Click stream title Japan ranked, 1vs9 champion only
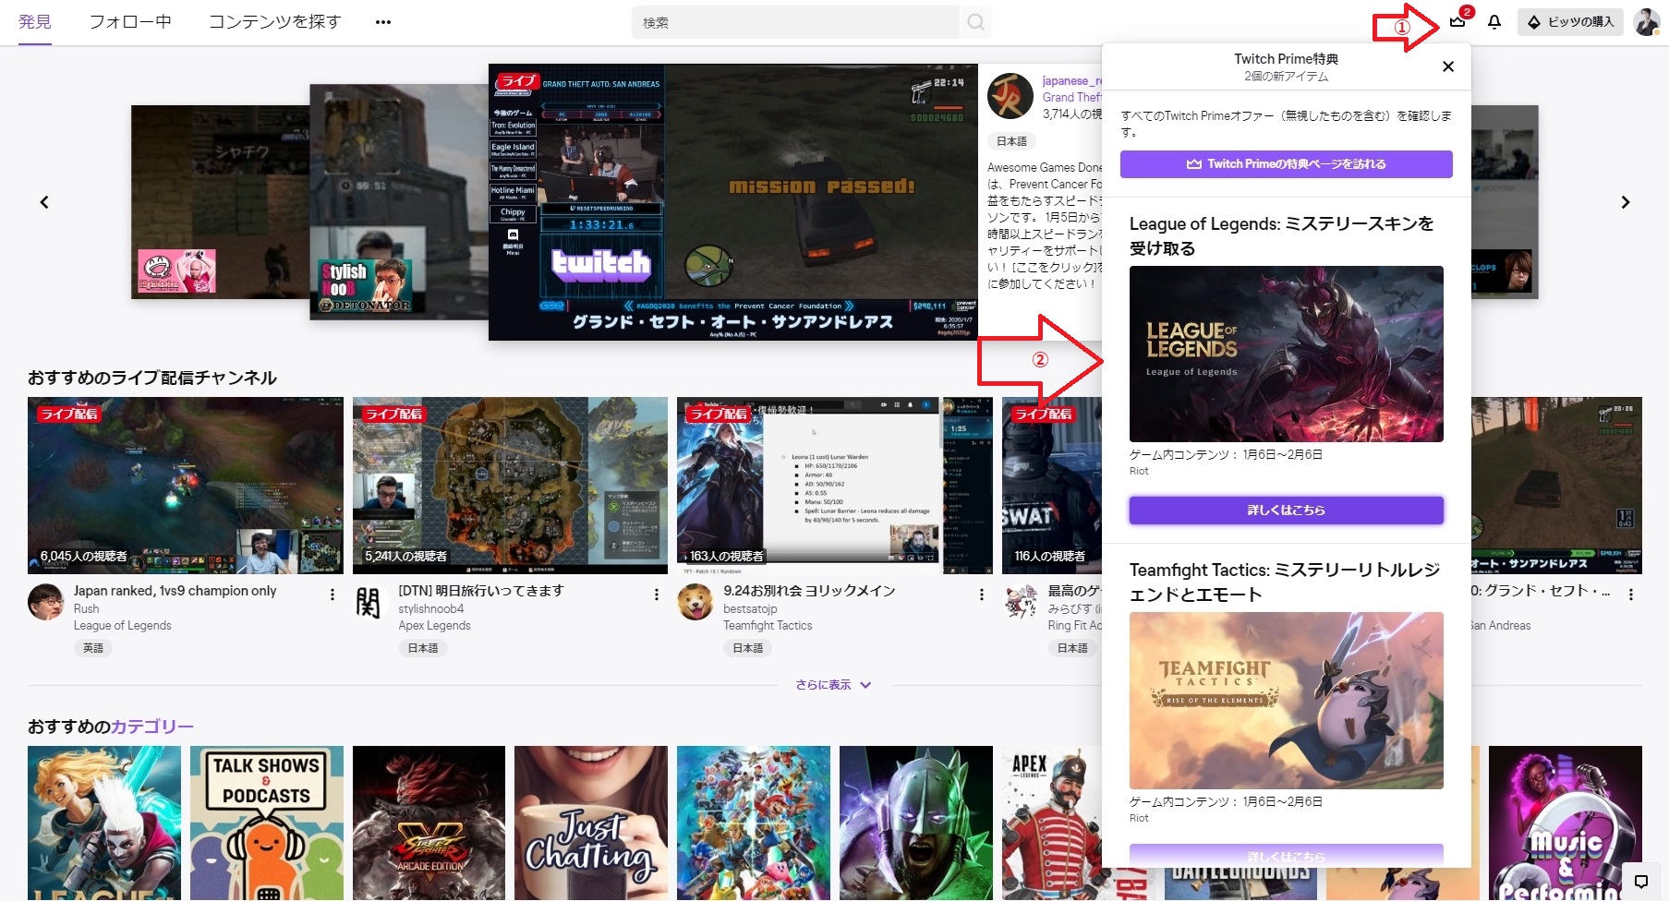Screen dimensions: 1669x901 (x=175, y=591)
